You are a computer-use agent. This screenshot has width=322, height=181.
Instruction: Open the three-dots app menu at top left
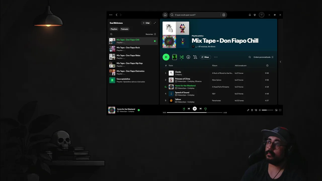(x=111, y=15)
